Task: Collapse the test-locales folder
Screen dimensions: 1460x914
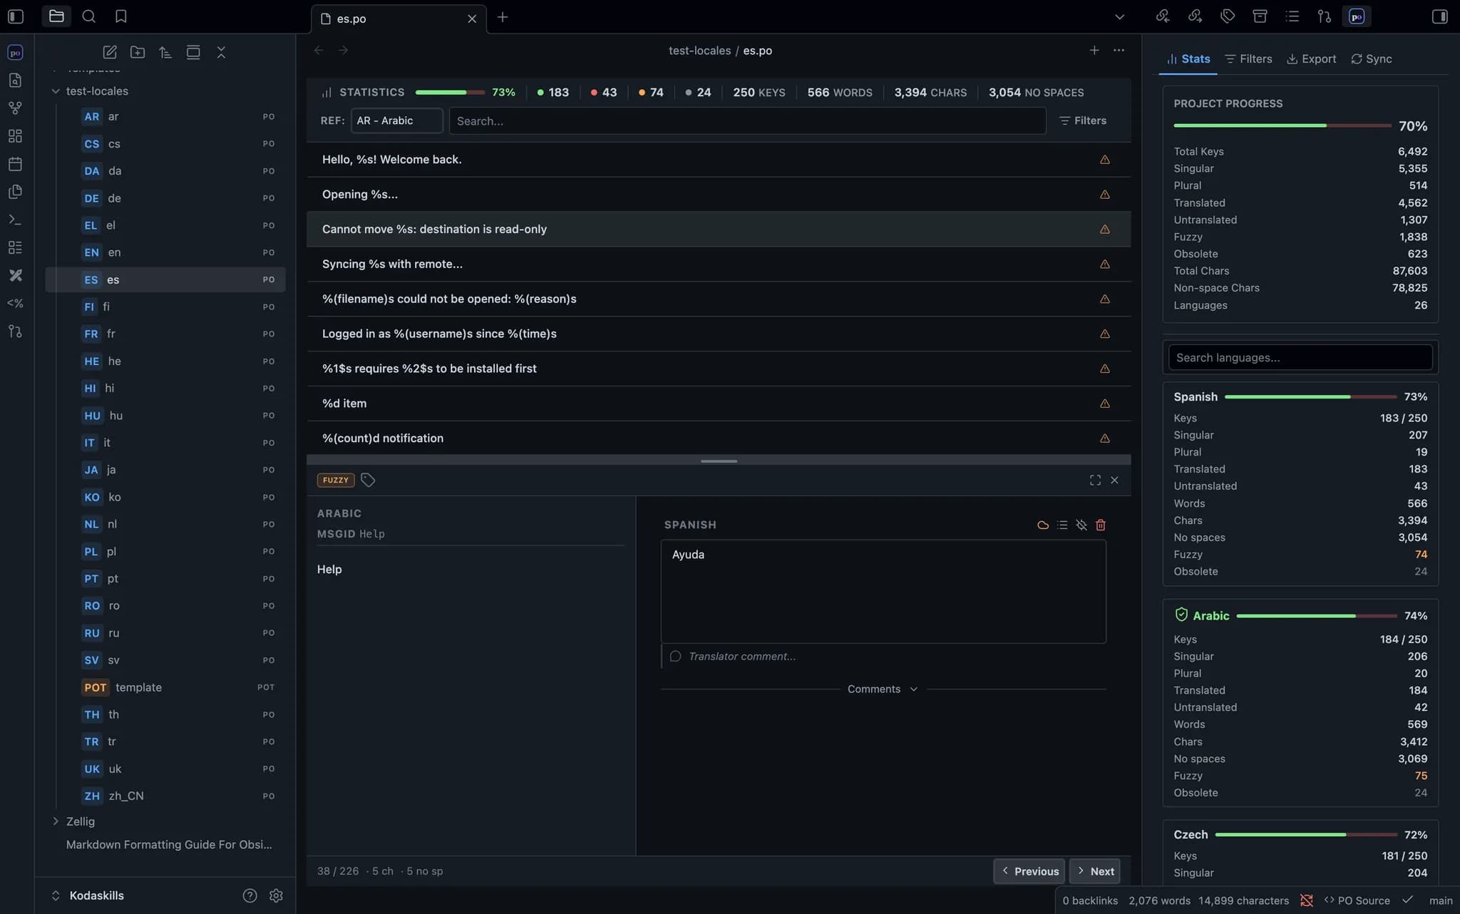Action: click(x=56, y=91)
